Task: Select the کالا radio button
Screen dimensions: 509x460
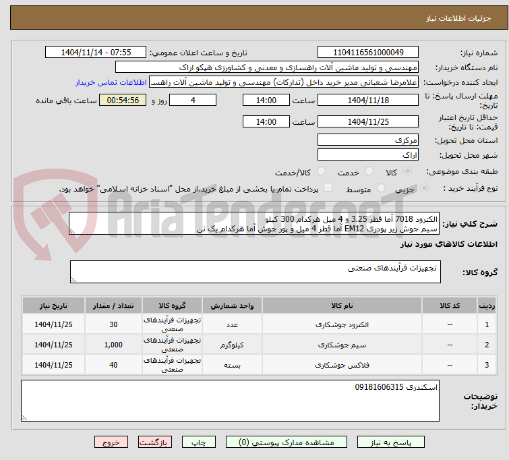Action: (407, 171)
